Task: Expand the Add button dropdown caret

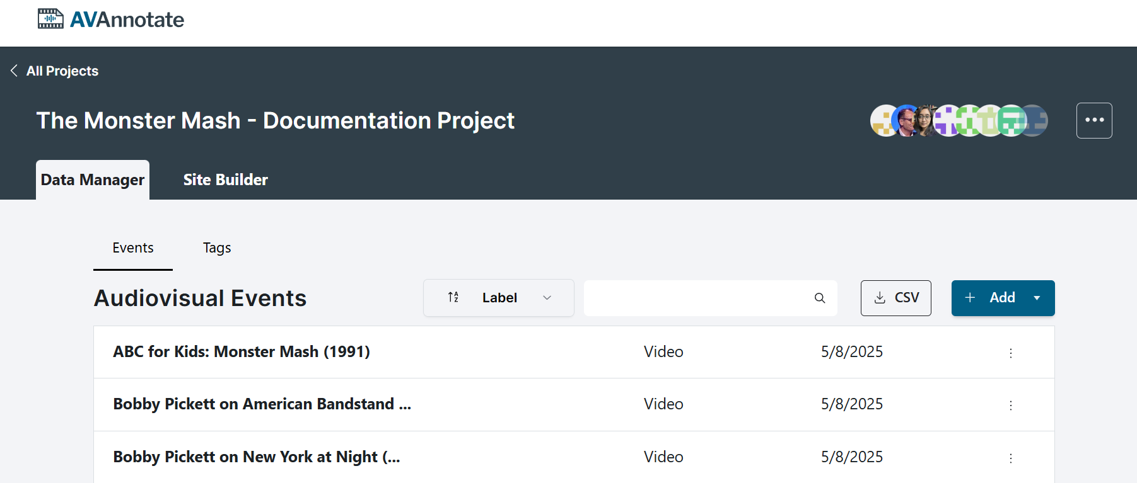Action: (x=1037, y=298)
